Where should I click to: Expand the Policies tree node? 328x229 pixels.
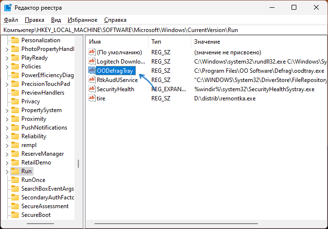point(6,66)
